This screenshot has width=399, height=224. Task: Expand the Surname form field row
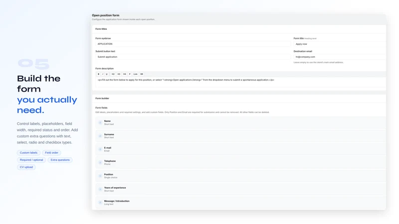coord(240,136)
